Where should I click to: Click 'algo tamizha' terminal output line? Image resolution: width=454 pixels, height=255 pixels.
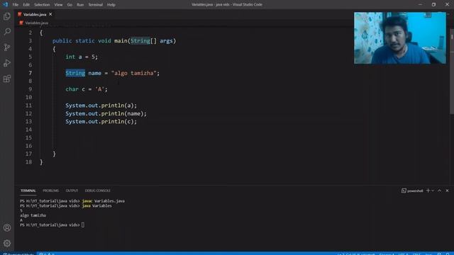[33, 215]
